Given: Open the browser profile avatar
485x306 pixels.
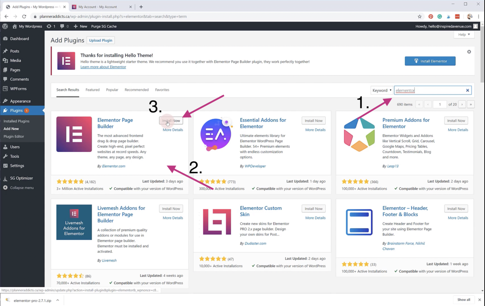Looking at the screenshot, I should [x=470, y=16].
